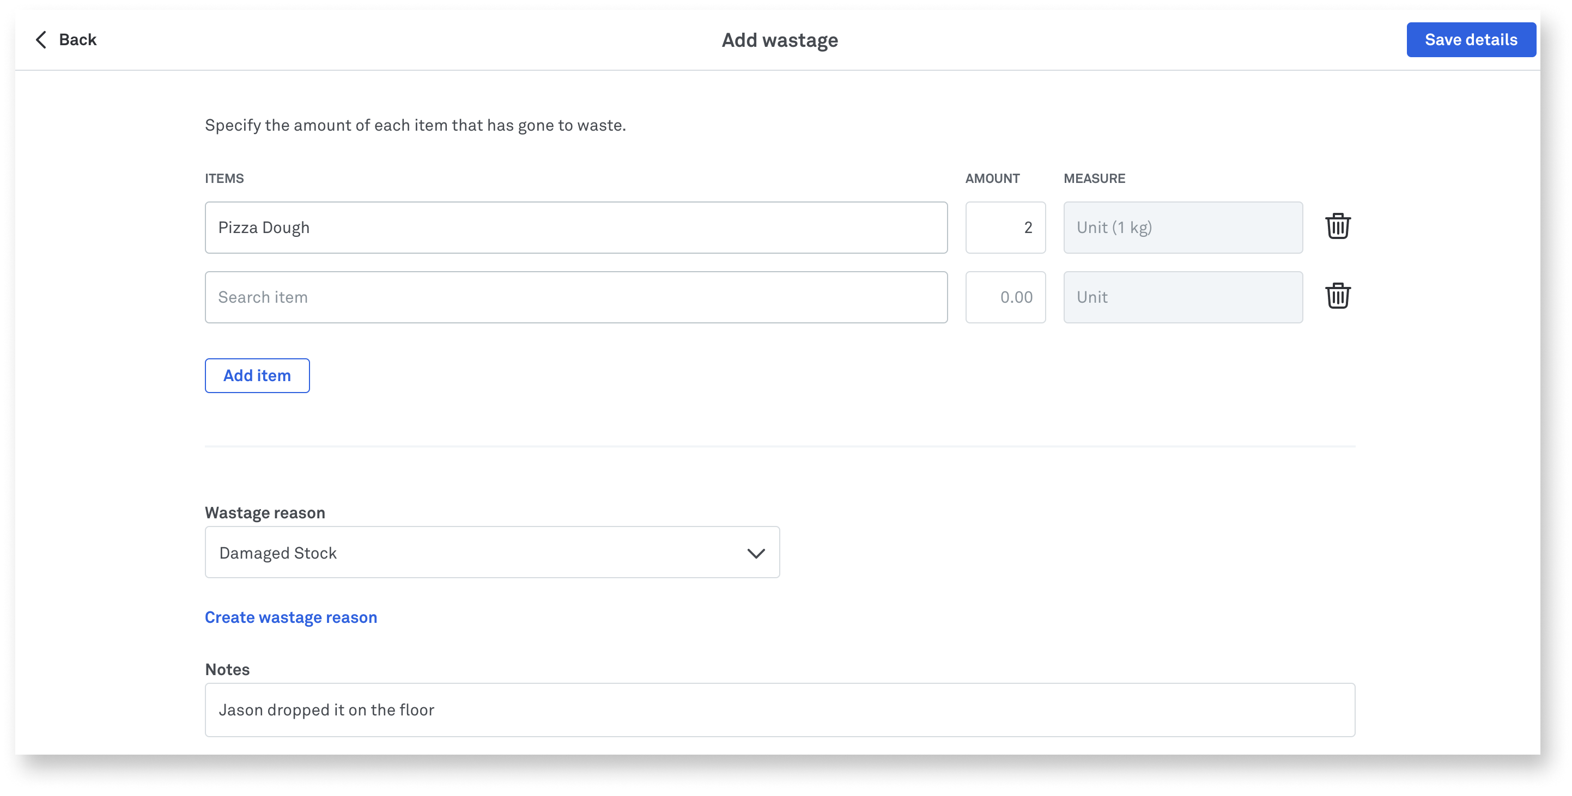
Task: Expand Wastage reason dropdown chevron
Action: (756, 553)
